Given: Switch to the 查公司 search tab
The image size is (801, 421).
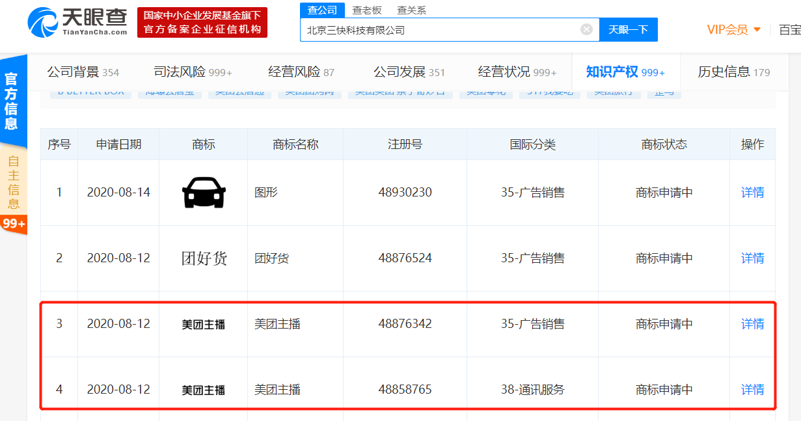Looking at the screenshot, I should click(323, 10).
